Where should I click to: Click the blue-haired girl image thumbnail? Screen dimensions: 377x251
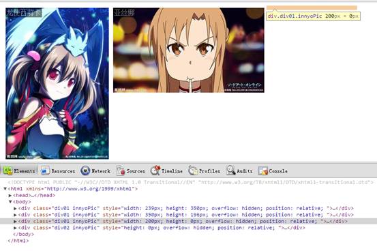(57, 83)
